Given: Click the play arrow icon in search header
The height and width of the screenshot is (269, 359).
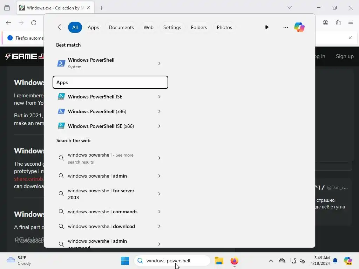Looking at the screenshot, I should [x=267, y=27].
